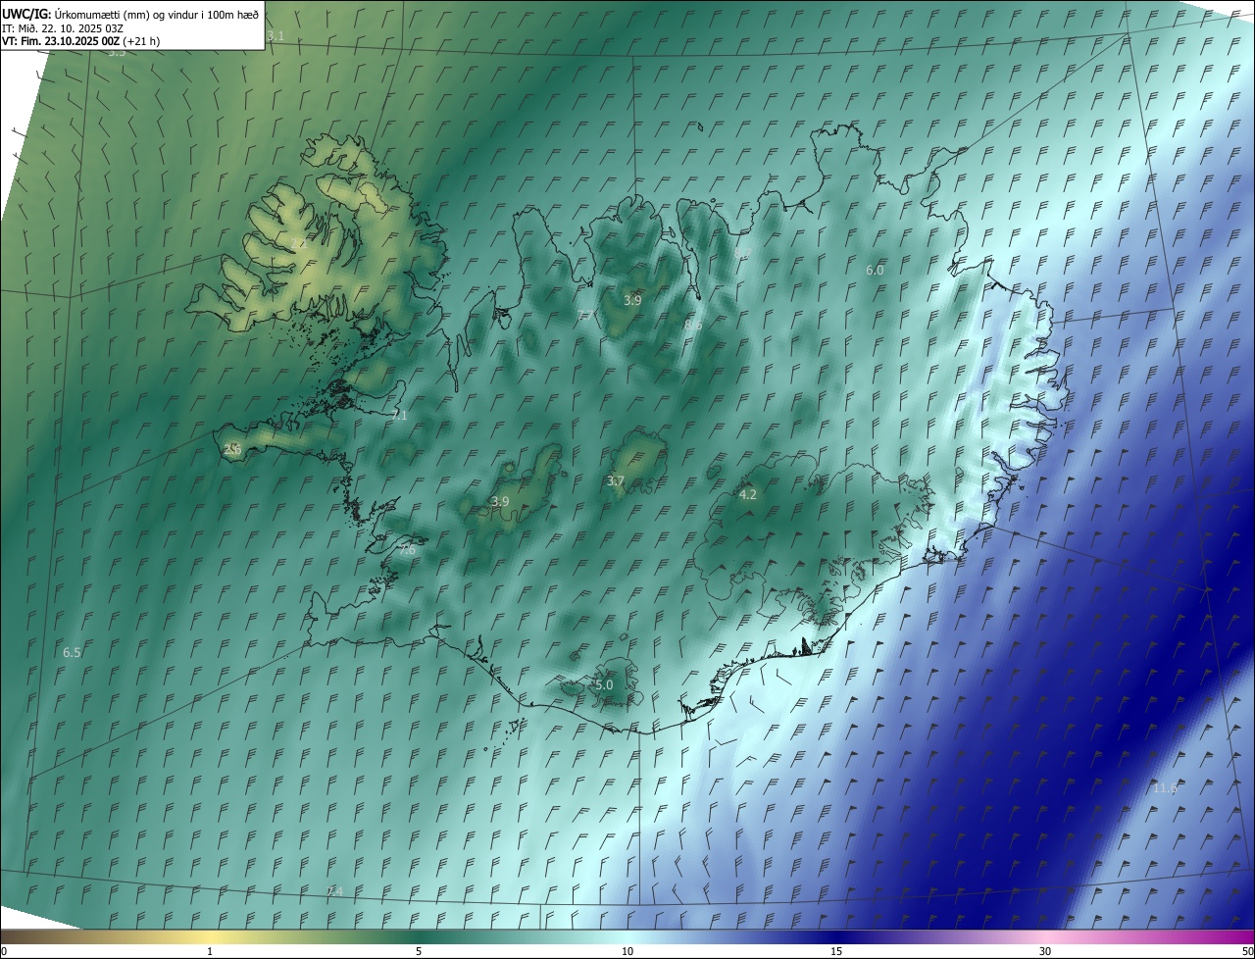Click the colorbar tick label 5
The height and width of the screenshot is (959, 1255).
point(419,951)
